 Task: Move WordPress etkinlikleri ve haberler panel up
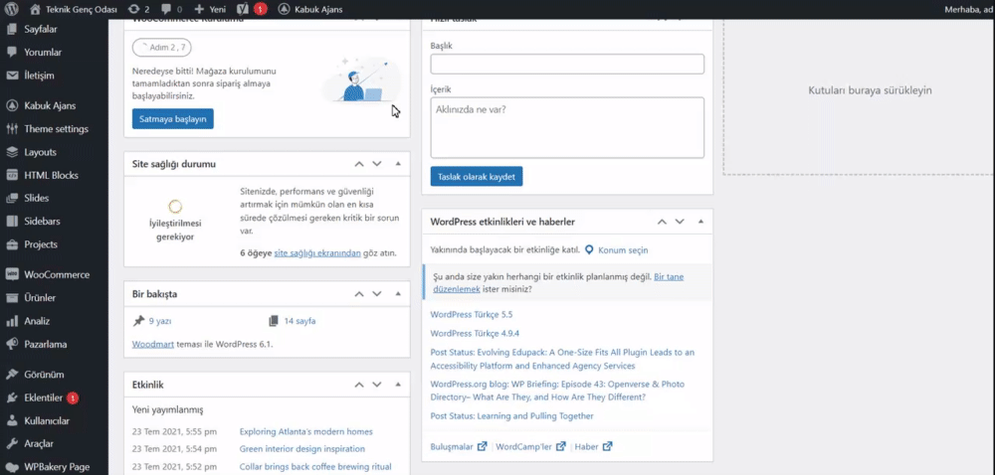coord(662,222)
